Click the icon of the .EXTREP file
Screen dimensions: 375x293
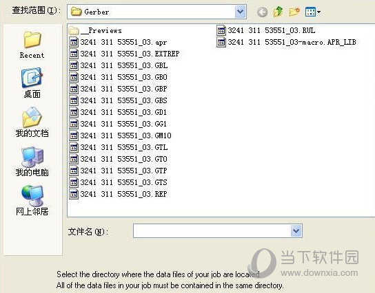point(74,54)
